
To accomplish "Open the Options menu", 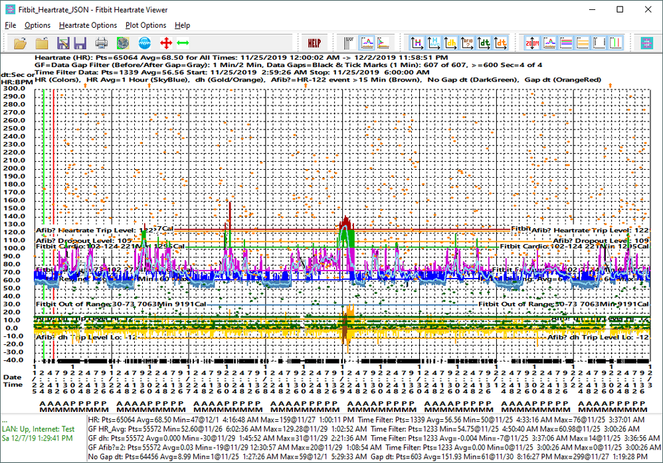I will pos(38,25).
